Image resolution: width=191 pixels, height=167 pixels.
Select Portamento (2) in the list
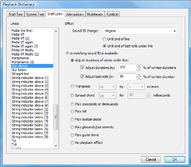32,62
